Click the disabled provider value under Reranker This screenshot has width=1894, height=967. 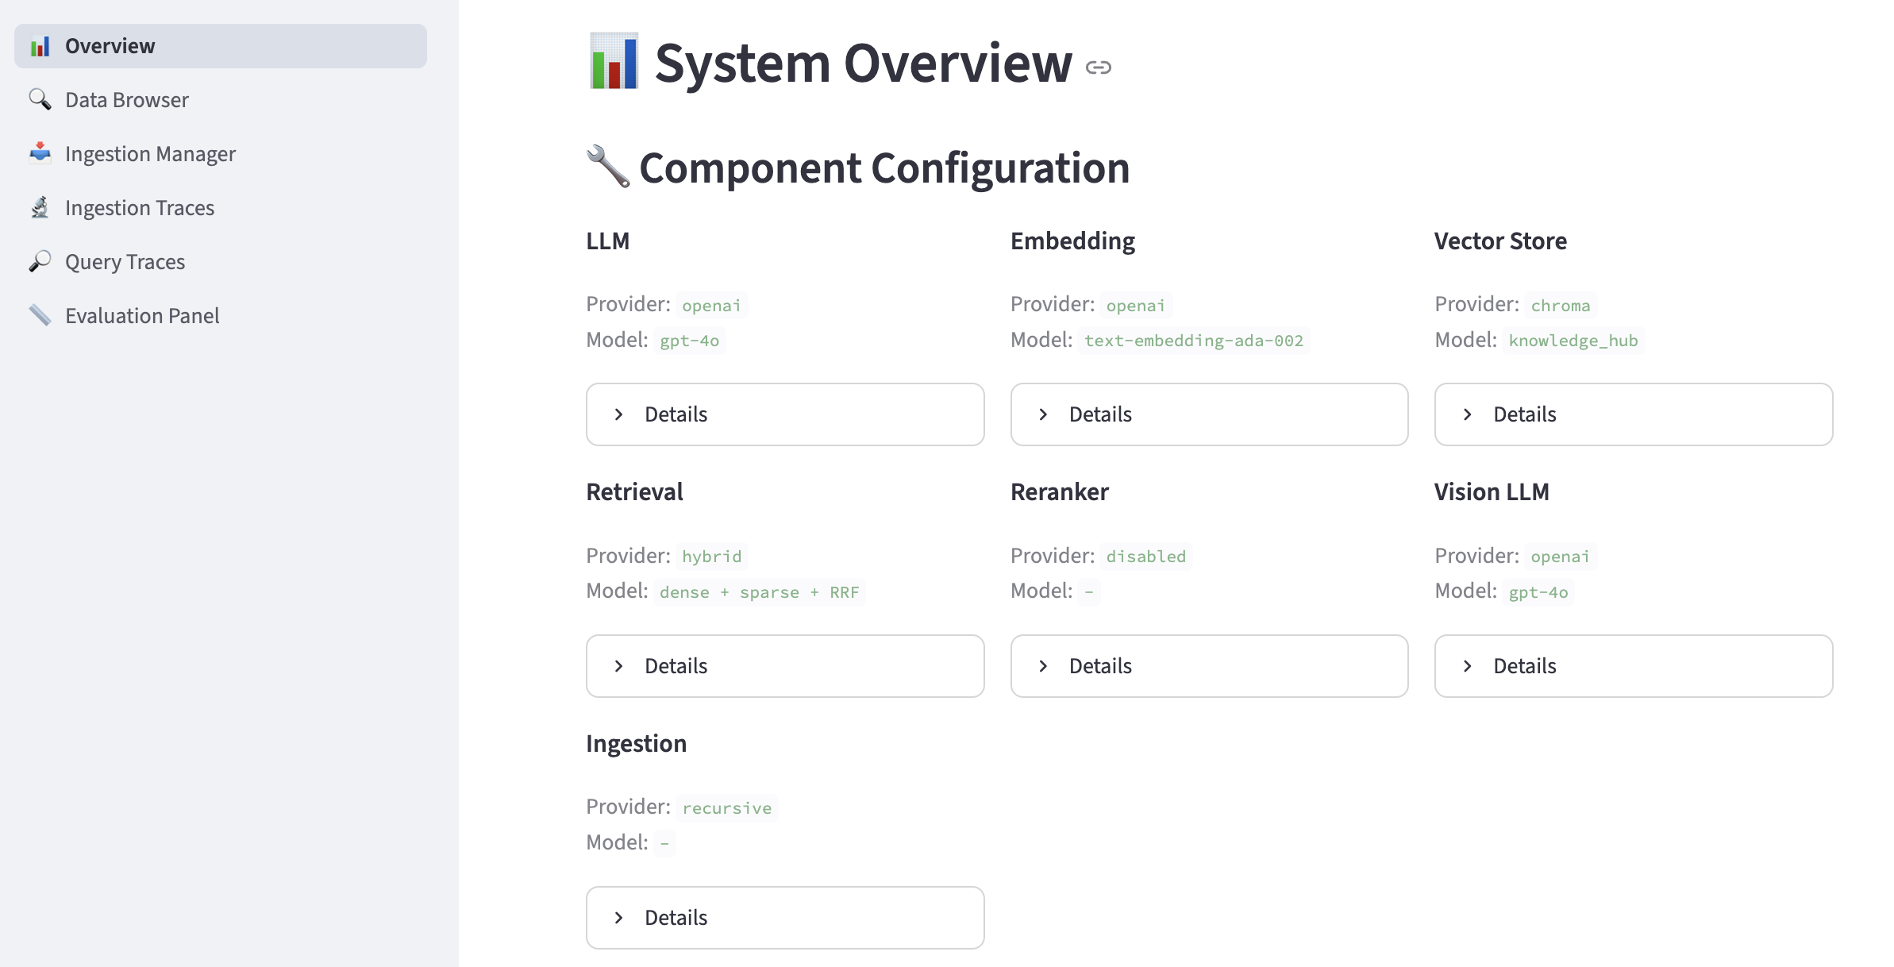point(1145,557)
